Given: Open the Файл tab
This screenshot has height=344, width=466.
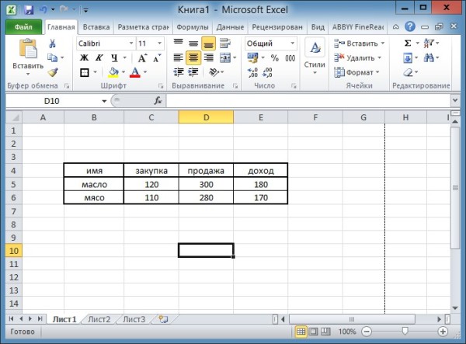Looking at the screenshot, I should pos(23,26).
